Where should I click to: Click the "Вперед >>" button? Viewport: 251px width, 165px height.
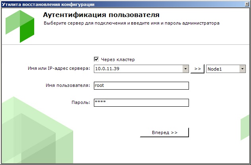point(164,132)
